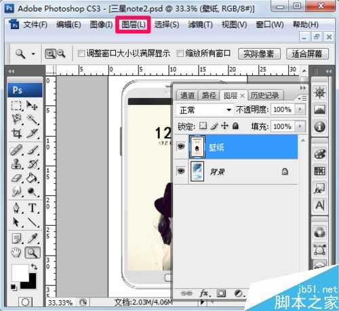This screenshot has height=311, width=339.
Task: Collapse the toolbox panel arrows
Action: (x=11, y=72)
